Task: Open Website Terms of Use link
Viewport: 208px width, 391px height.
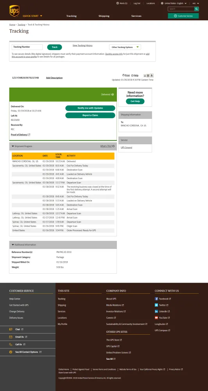Action: [128, 369]
